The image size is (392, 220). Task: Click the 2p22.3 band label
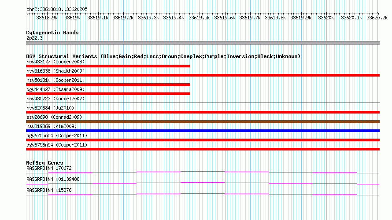click(x=34, y=38)
